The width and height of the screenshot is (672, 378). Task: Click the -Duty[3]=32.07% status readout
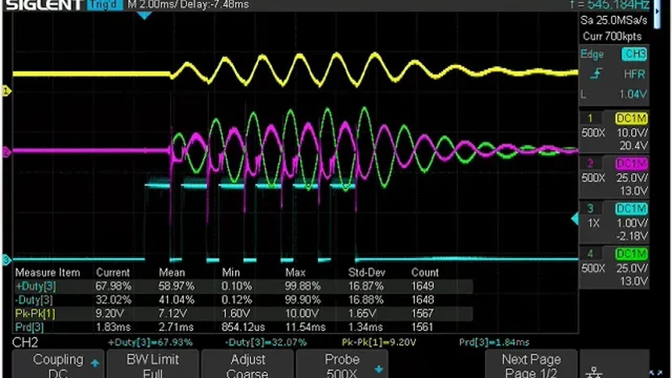coord(266,342)
